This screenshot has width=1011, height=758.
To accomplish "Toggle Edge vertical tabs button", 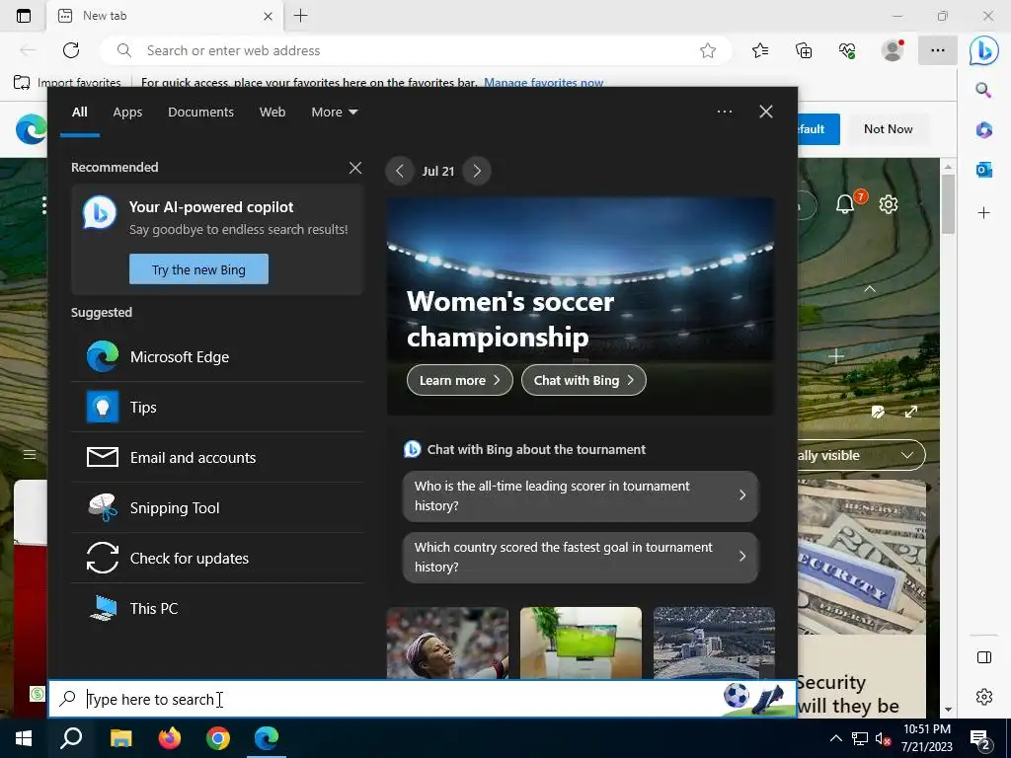I will tap(24, 16).
